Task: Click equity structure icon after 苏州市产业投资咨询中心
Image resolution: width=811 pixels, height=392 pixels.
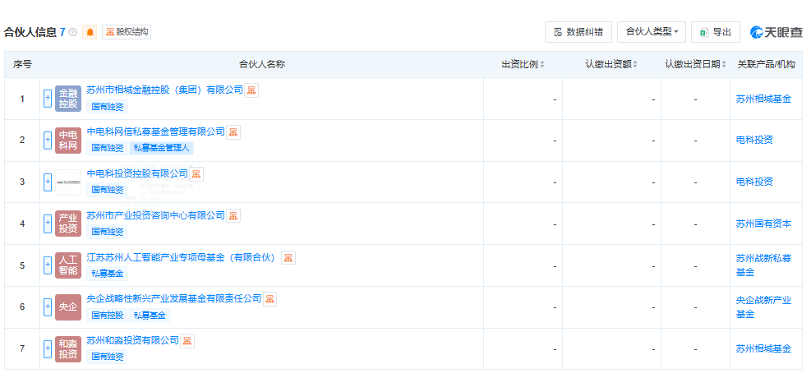Action: coord(233,215)
